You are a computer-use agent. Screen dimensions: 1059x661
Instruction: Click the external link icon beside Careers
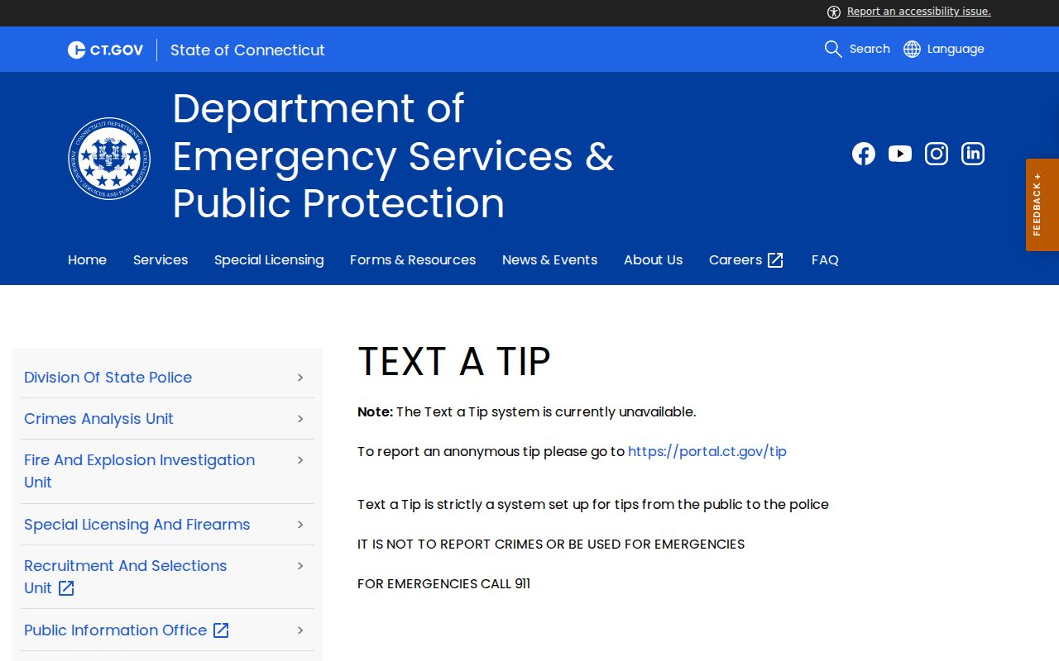point(775,260)
